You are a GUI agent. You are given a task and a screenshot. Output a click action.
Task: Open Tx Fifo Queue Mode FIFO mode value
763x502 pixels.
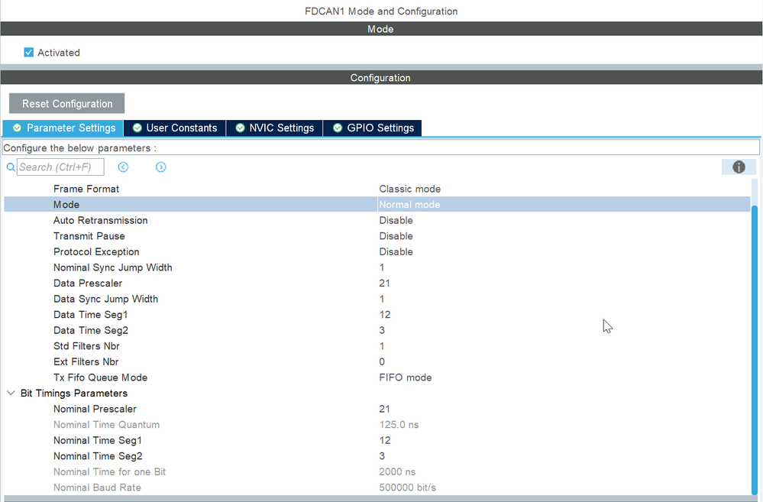pos(406,377)
